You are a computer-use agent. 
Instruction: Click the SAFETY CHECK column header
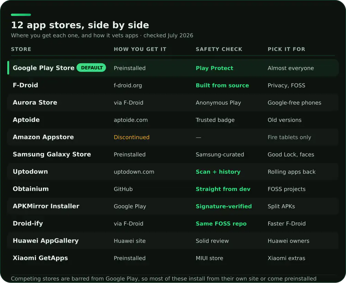219,49
